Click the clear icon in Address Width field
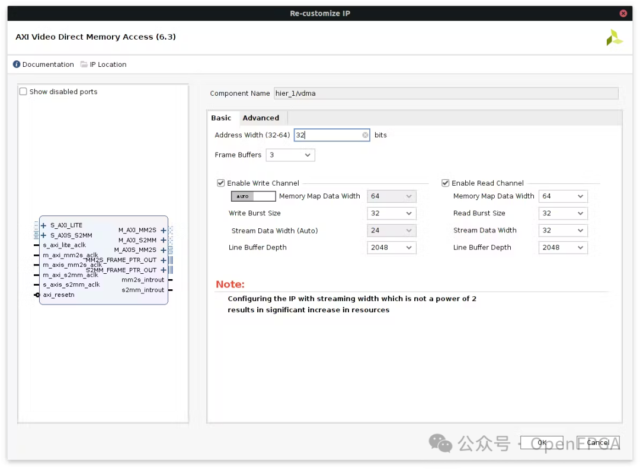This screenshot has height=469, width=640. click(365, 135)
